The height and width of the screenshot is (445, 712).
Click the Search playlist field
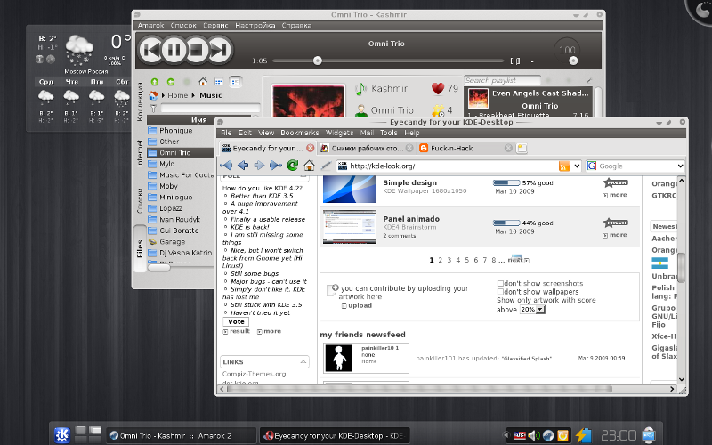pyautogui.click(x=502, y=80)
